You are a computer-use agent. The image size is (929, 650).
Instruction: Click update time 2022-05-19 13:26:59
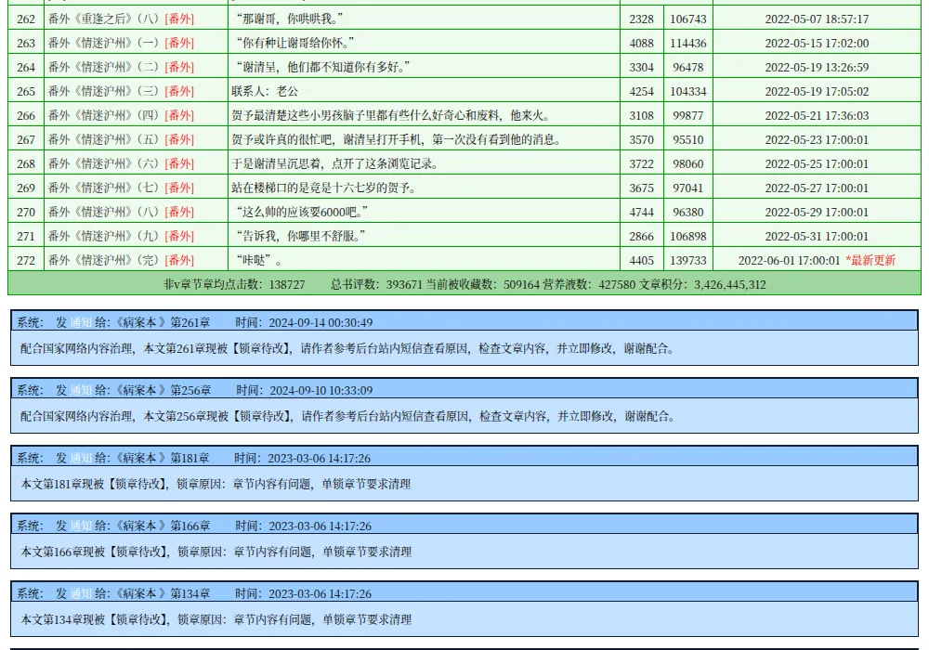[817, 68]
